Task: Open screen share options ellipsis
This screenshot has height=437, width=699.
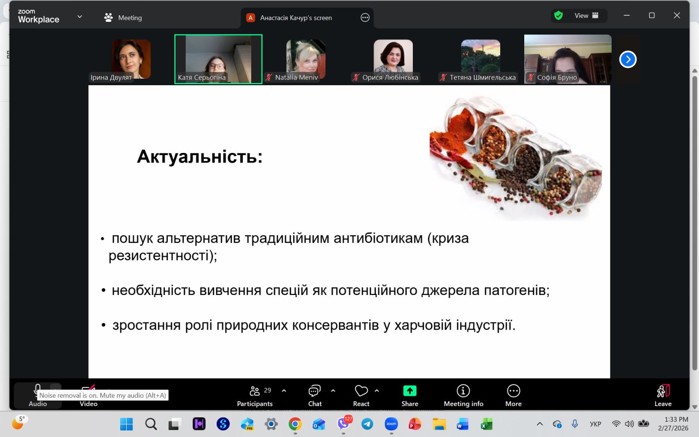Action: (x=365, y=17)
